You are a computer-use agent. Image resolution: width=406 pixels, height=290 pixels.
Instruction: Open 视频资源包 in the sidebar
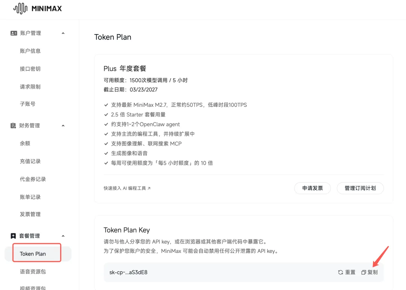pos(33,288)
